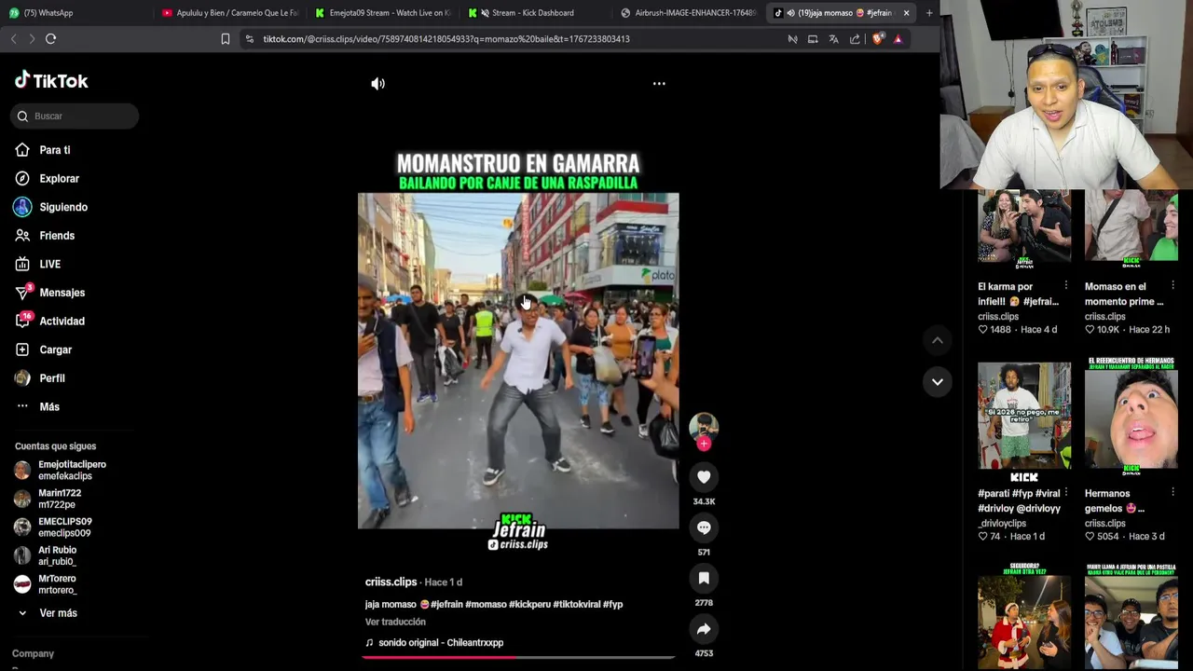Open followed account EMECLIPS09
Viewport: 1193px width, 671px height.
[64, 527]
